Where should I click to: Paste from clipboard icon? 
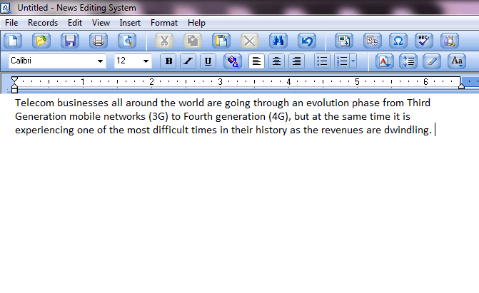[x=221, y=41]
